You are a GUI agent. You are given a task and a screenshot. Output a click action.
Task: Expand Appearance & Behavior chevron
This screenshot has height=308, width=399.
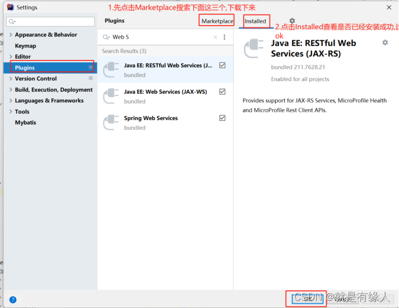pyautogui.click(x=11, y=35)
